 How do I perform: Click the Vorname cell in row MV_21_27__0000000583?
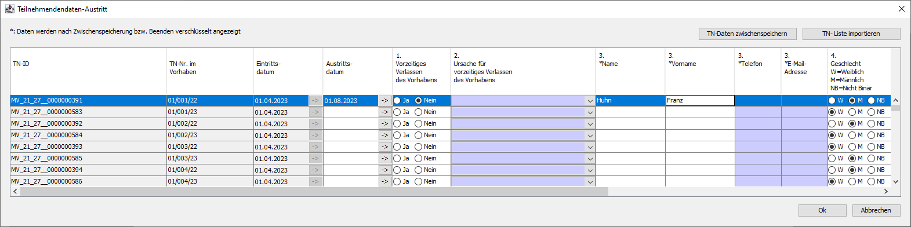coord(700,112)
